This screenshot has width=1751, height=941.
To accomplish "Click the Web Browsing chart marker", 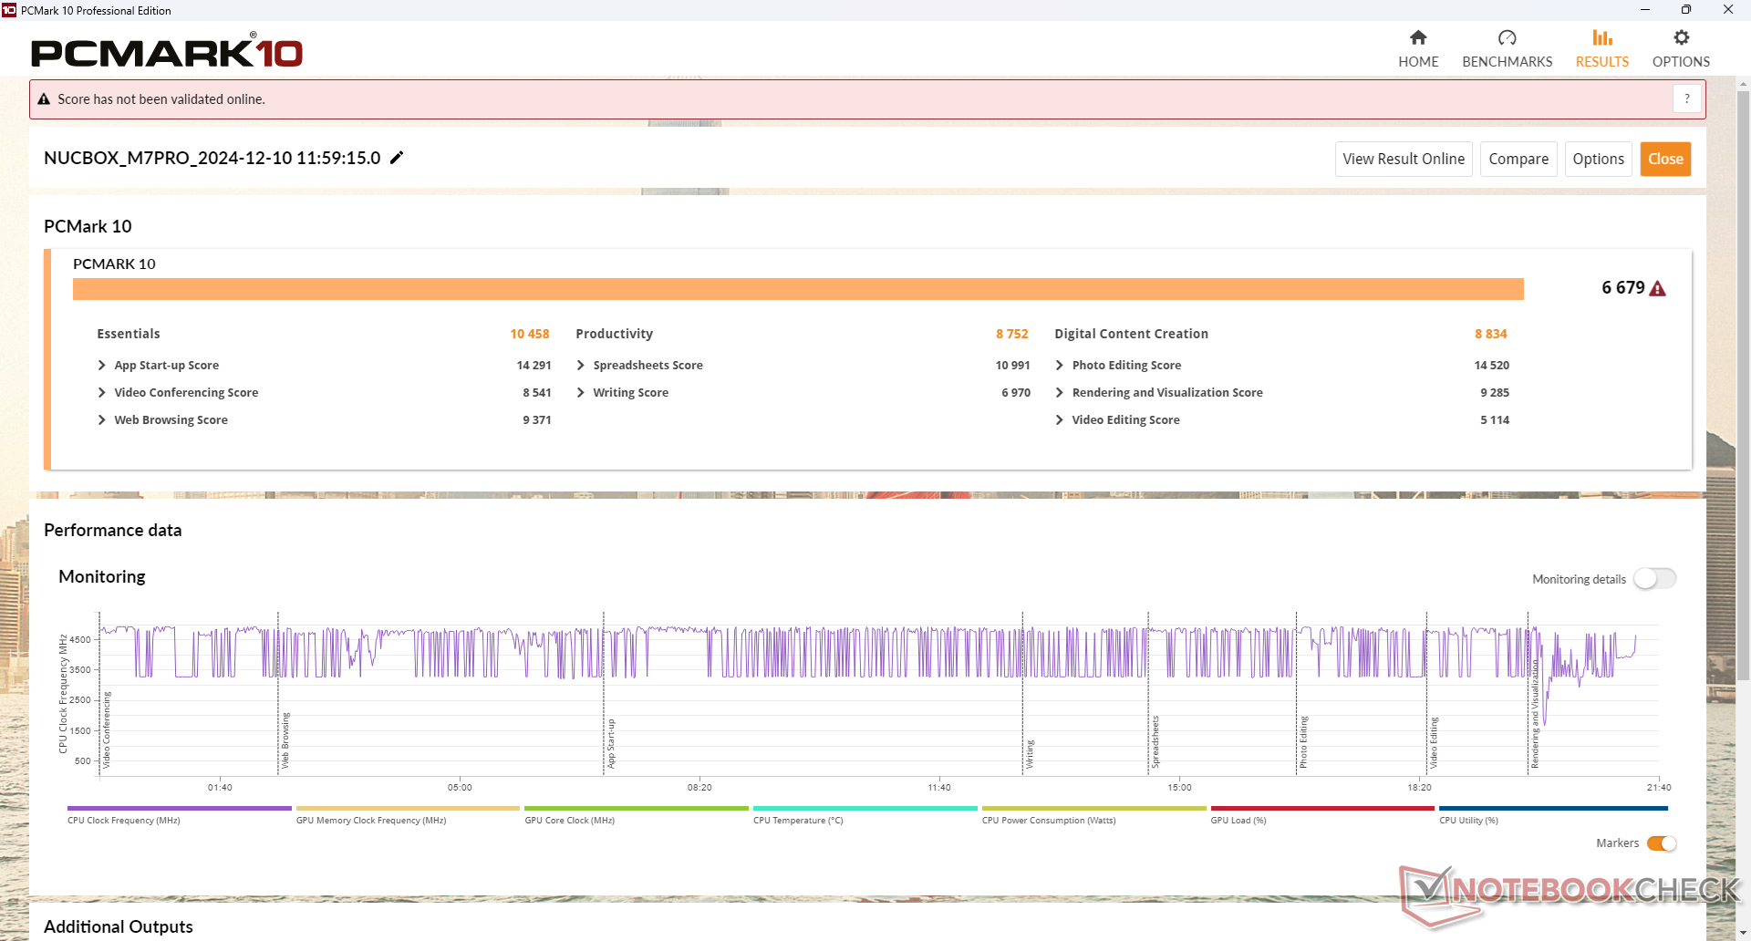I will pos(278,695).
